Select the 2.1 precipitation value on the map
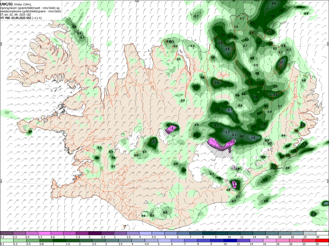This screenshot has height=246, width=329. [x=216, y=125]
